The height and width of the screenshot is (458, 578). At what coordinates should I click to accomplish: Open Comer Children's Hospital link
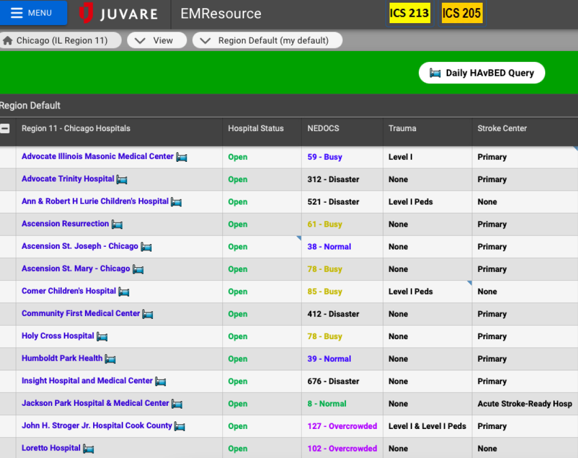pyautogui.click(x=68, y=291)
